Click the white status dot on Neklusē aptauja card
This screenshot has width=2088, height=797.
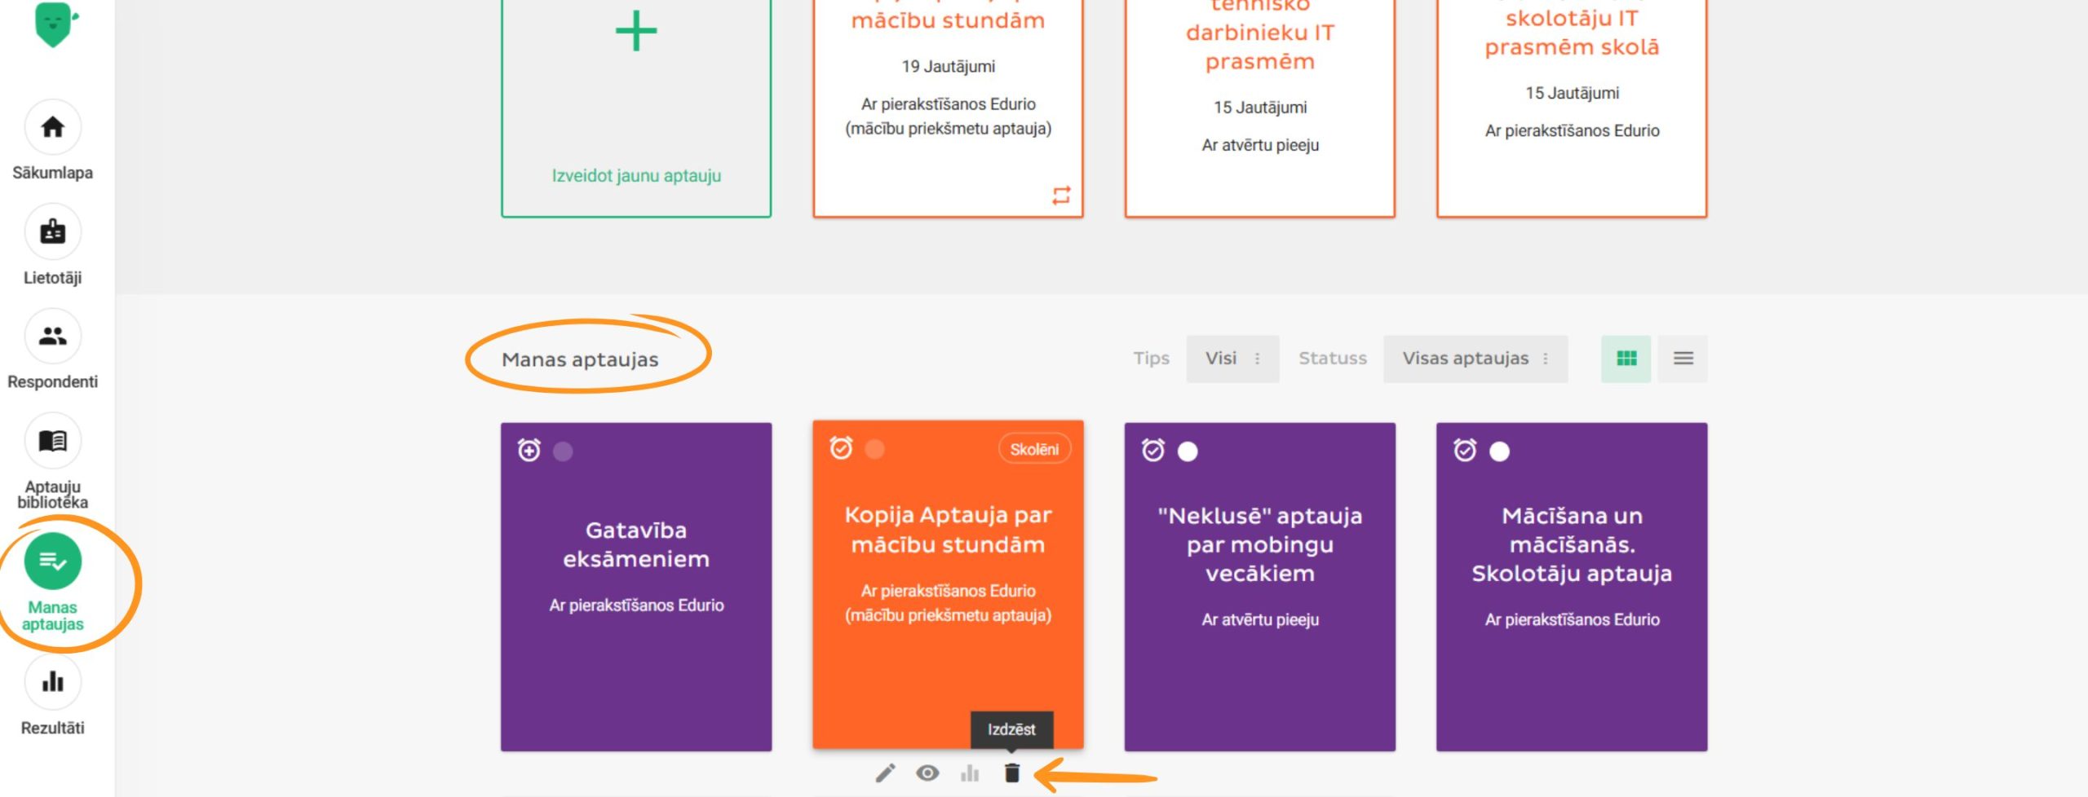[1188, 451]
